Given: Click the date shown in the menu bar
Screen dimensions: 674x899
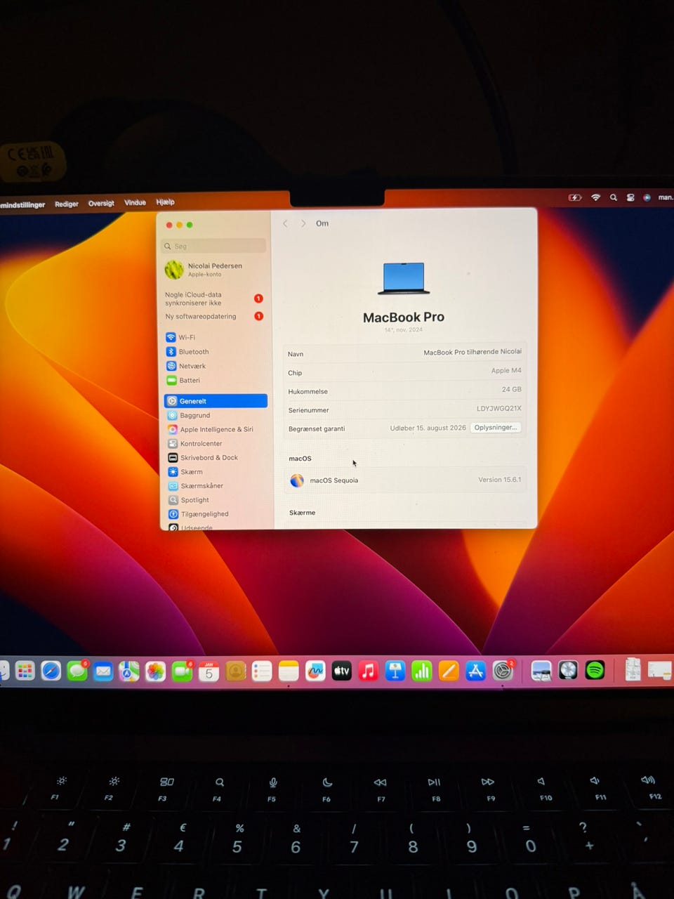Looking at the screenshot, I should coord(666,197).
